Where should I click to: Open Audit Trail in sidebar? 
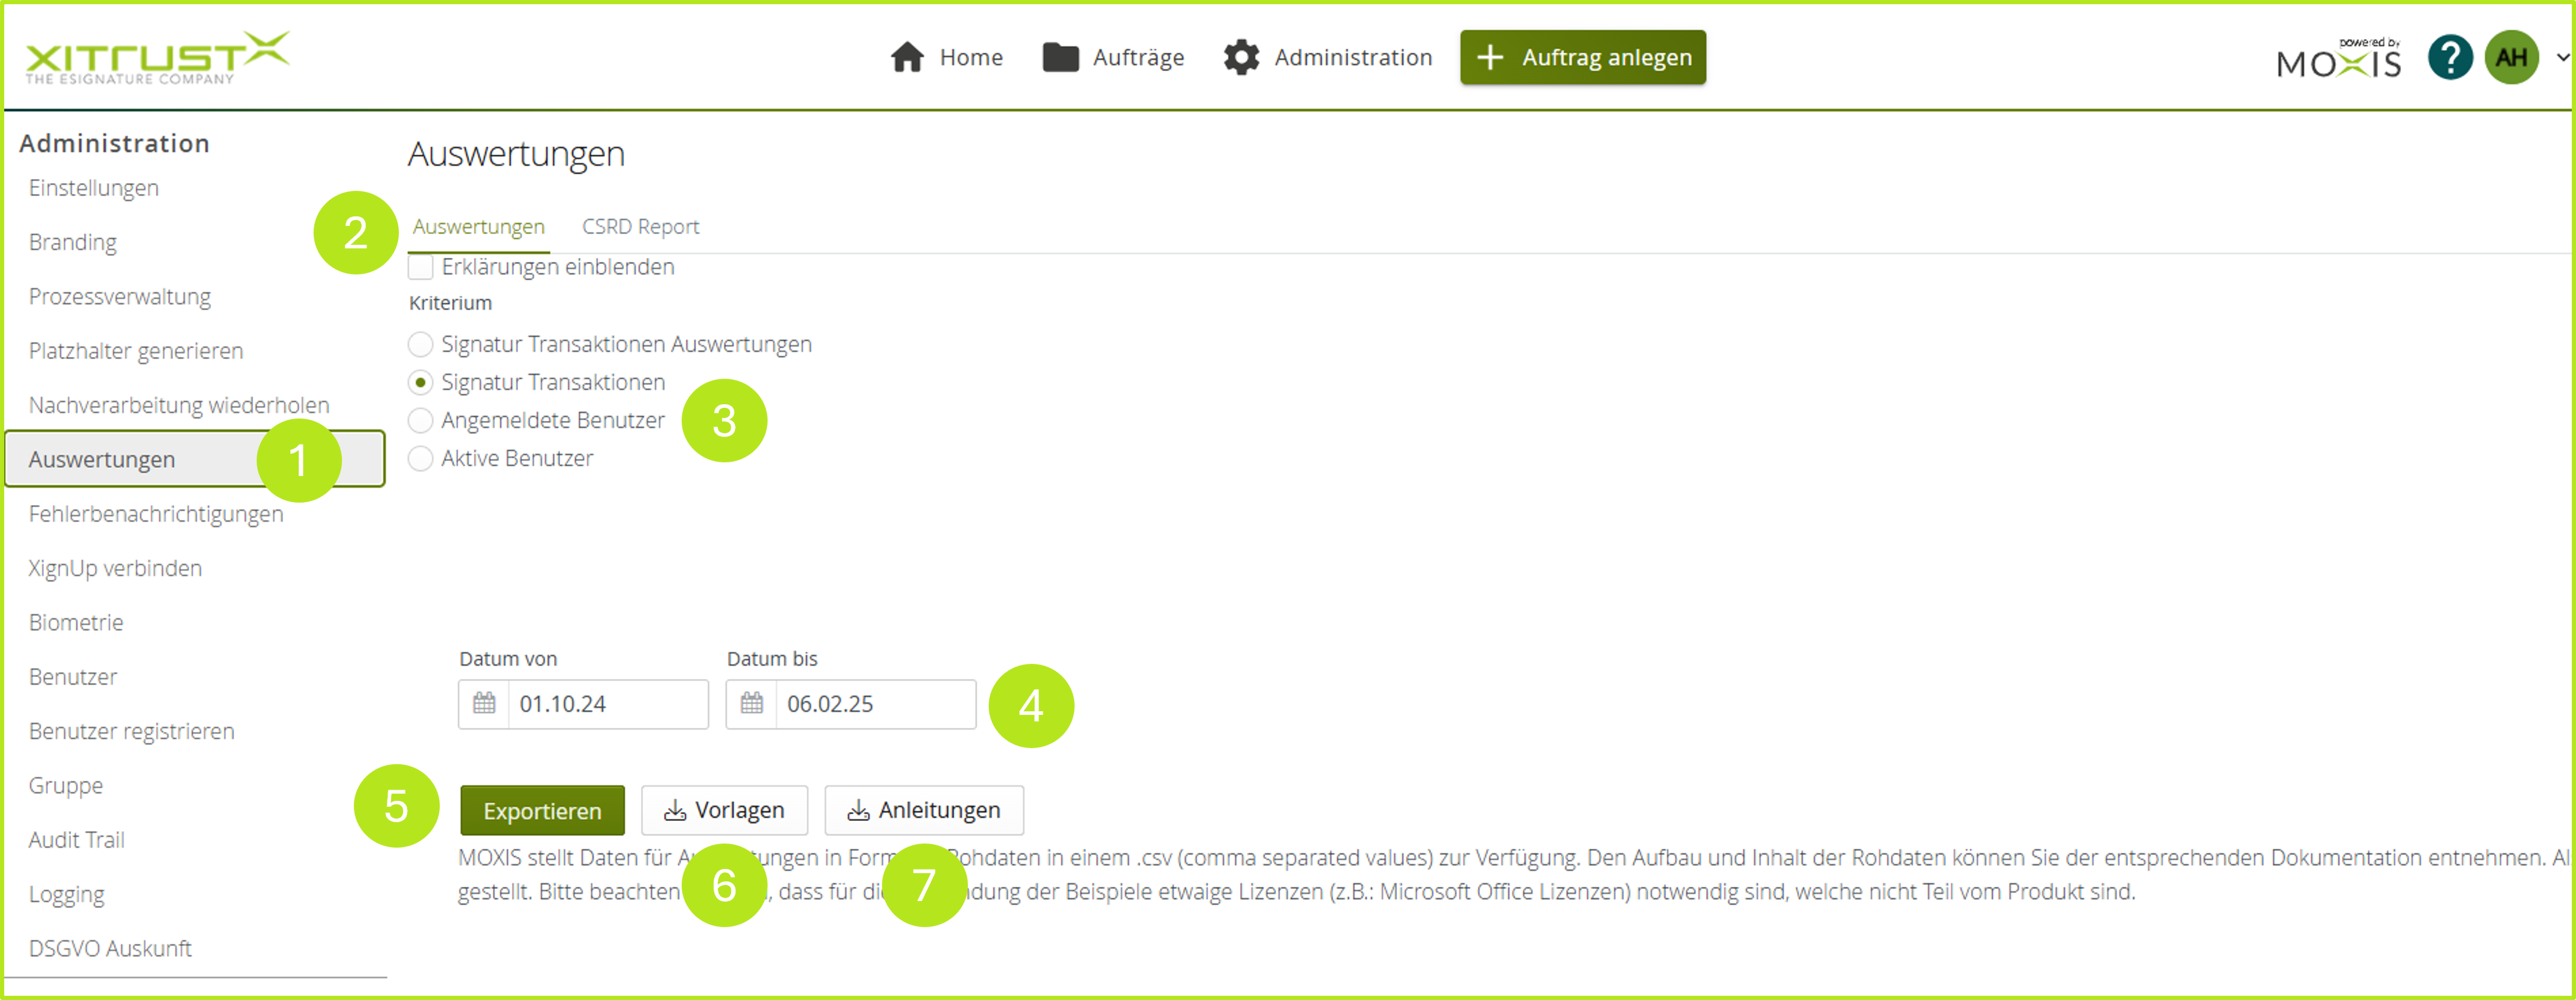point(77,840)
